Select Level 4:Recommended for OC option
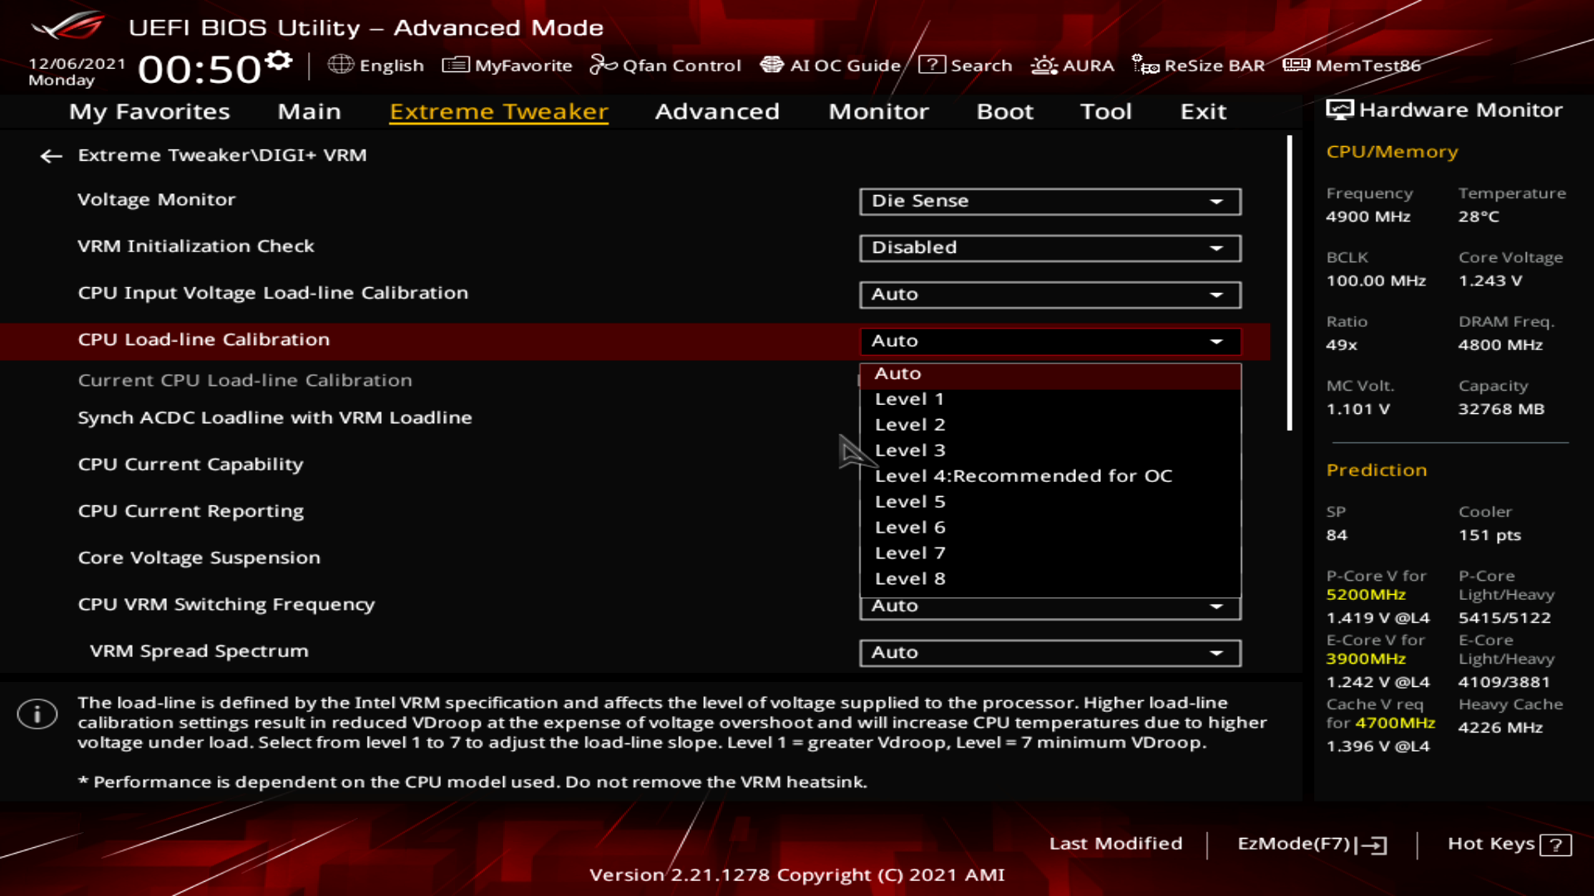Image resolution: width=1594 pixels, height=896 pixels. [1023, 476]
